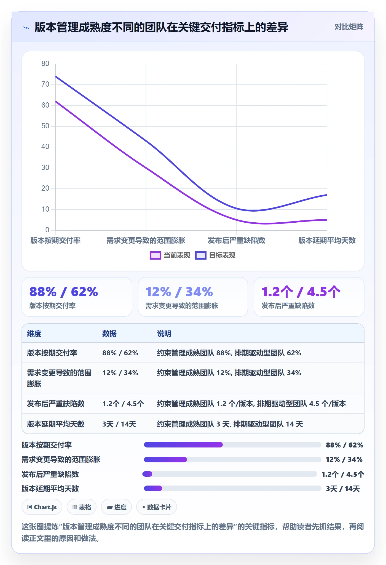Click the 发布后严重缺陷数 axis label on chart
Image resolution: width=386 pixels, height=565 pixels.
point(236,241)
